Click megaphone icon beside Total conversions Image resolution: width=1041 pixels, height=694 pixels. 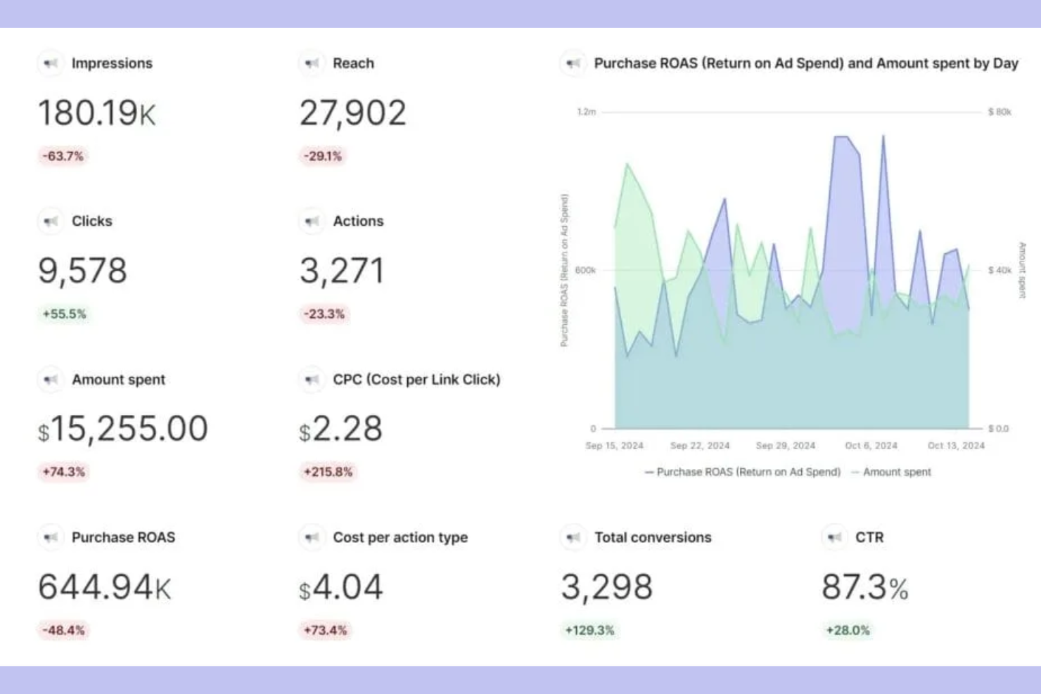tap(573, 538)
